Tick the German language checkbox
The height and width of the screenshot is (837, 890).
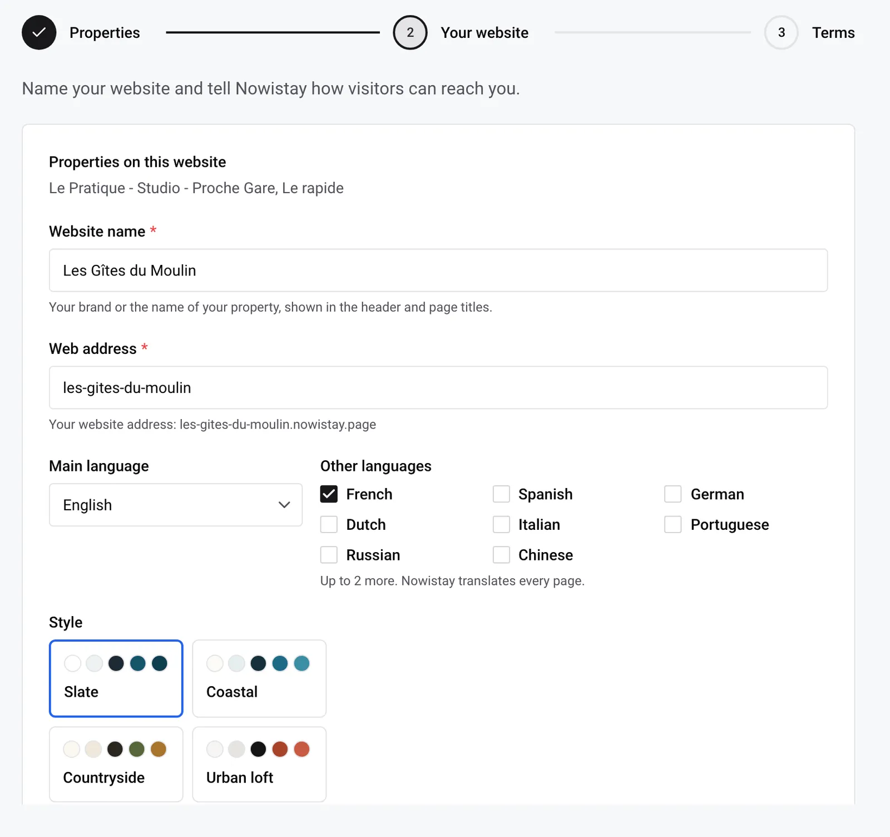[x=673, y=494]
